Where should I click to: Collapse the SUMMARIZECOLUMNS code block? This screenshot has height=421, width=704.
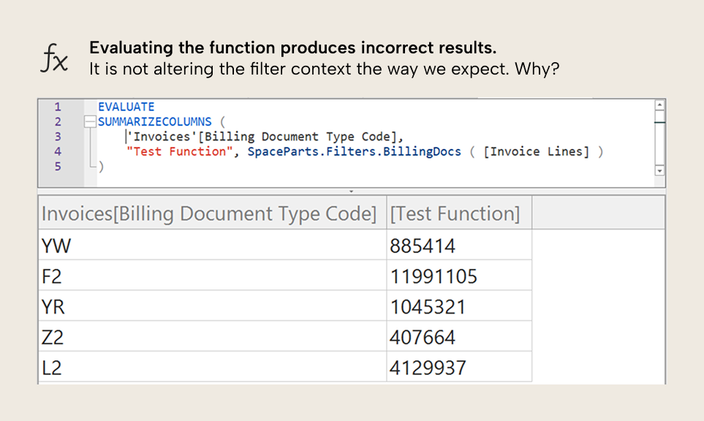pyautogui.click(x=88, y=121)
